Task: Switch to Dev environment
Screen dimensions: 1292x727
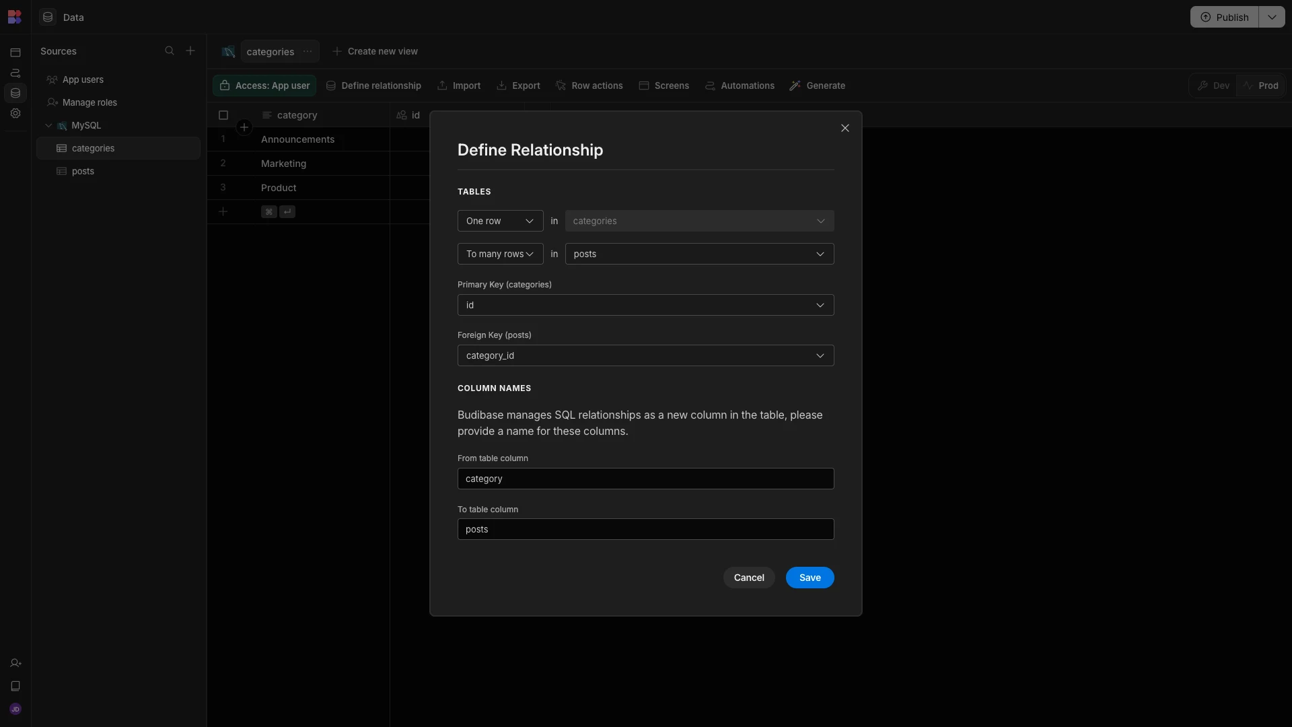Action: pyautogui.click(x=1213, y=85)
